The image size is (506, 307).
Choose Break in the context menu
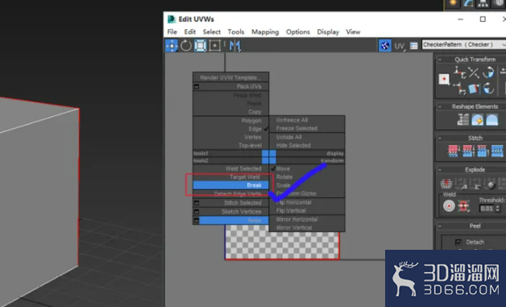230,185
